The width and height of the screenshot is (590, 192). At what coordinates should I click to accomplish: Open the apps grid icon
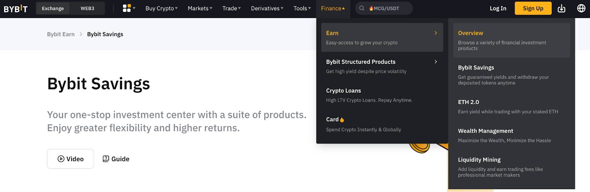point(127,8)
